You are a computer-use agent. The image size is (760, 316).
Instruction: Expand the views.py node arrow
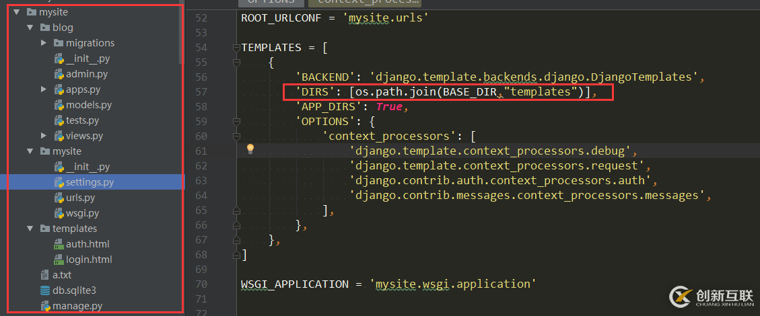44,136
